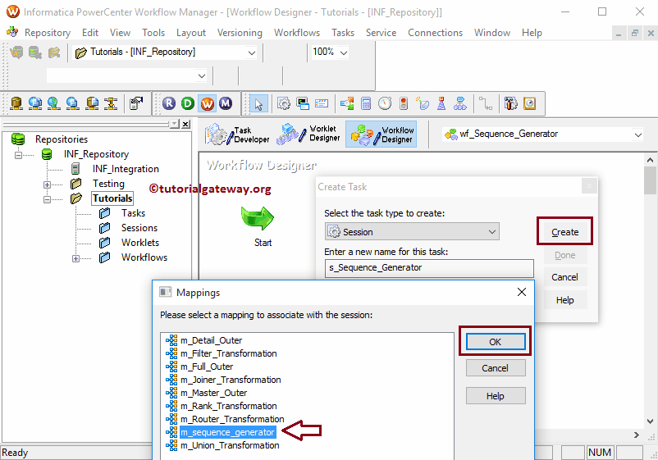Click Cancel in Create Task dialog
Viewport: 658px width, 460px height.
click(x=564, y=277)
